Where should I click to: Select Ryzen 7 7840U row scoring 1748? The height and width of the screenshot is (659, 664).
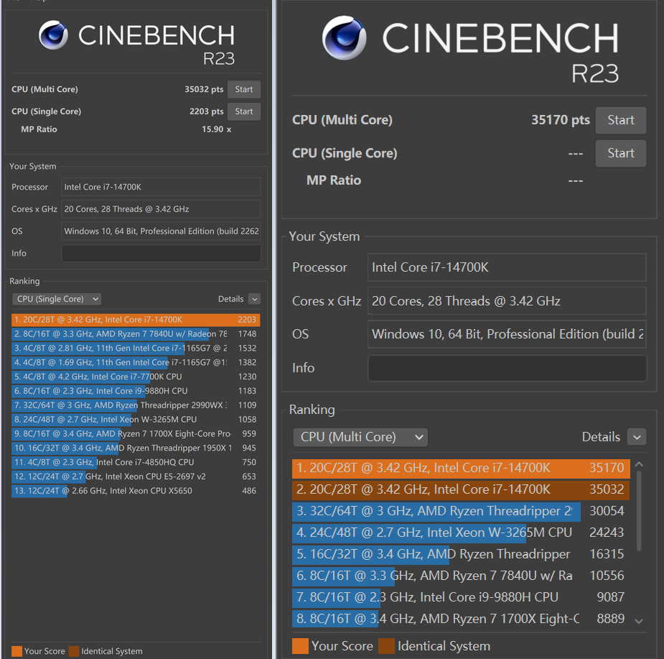136,334
